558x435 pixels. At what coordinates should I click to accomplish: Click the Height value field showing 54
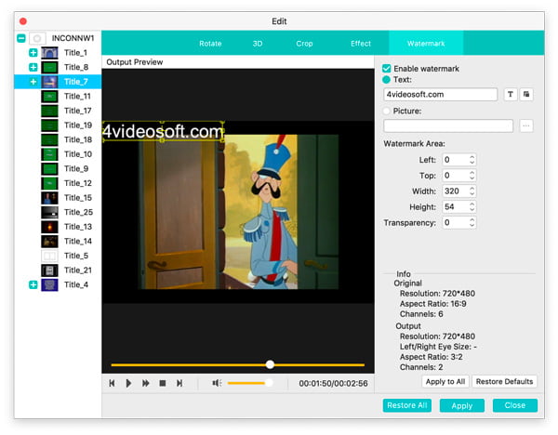[455, 207]
